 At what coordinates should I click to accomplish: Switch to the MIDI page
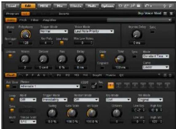click(x=44, y=6)
